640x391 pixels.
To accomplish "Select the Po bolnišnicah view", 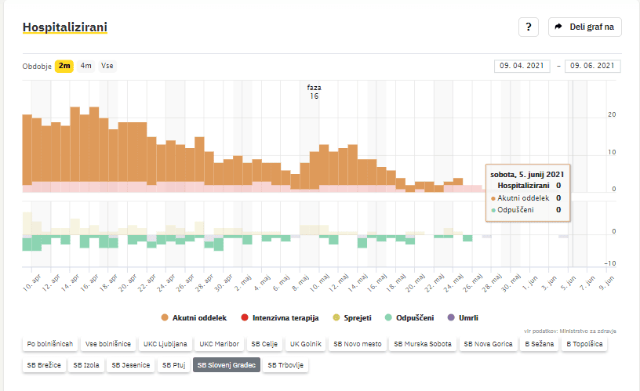I will coord(50,344).
